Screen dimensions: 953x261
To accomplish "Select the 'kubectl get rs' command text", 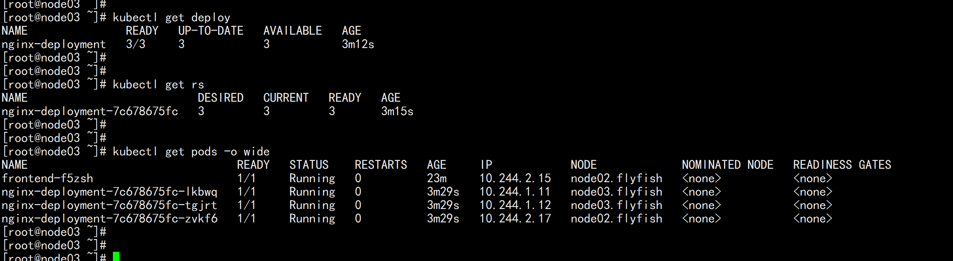I will pyautogui.click(x=158, y=85).
